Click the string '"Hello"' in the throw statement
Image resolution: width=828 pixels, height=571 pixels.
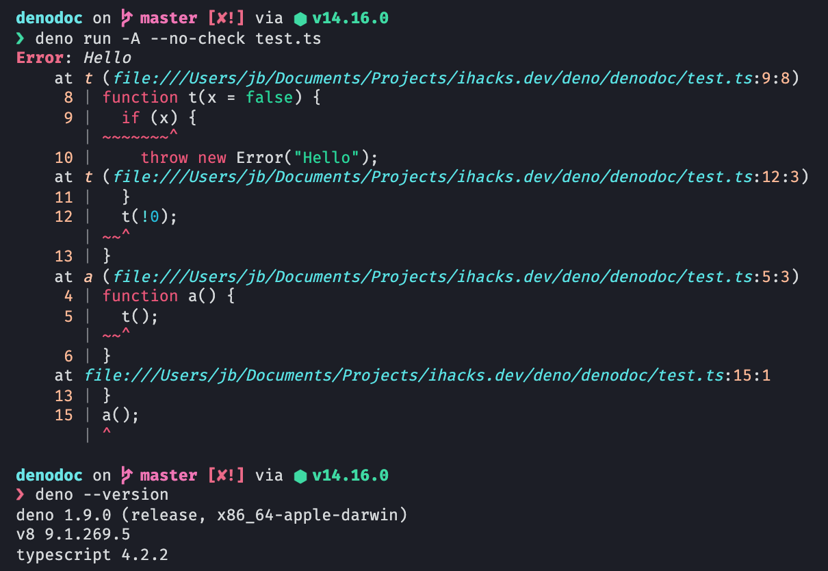pos(326,157)
